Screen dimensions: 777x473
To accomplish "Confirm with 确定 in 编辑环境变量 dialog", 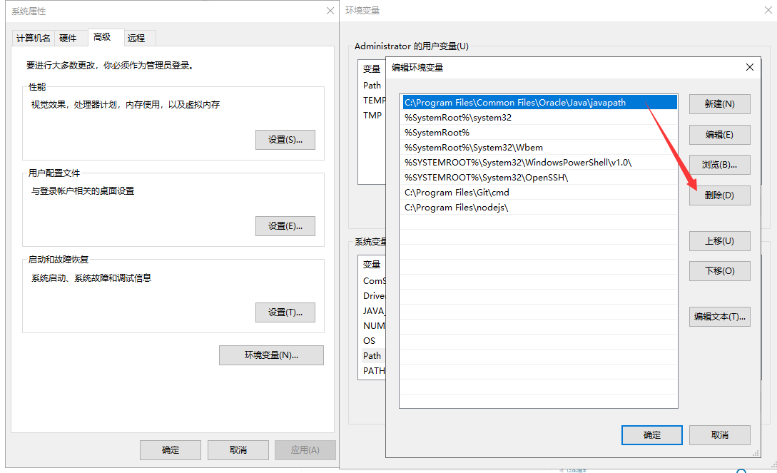I will pyautogui.click(x=651, y=435).
